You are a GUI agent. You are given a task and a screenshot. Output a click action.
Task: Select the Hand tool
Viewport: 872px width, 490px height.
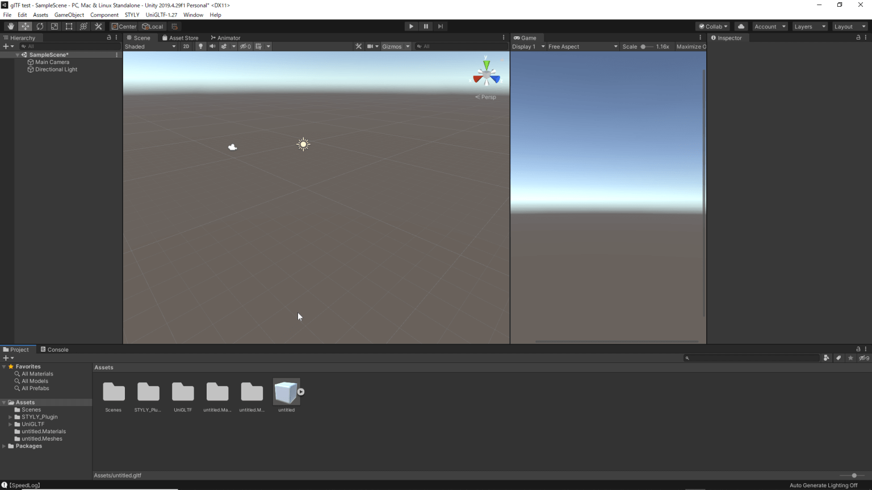[10, 26]
